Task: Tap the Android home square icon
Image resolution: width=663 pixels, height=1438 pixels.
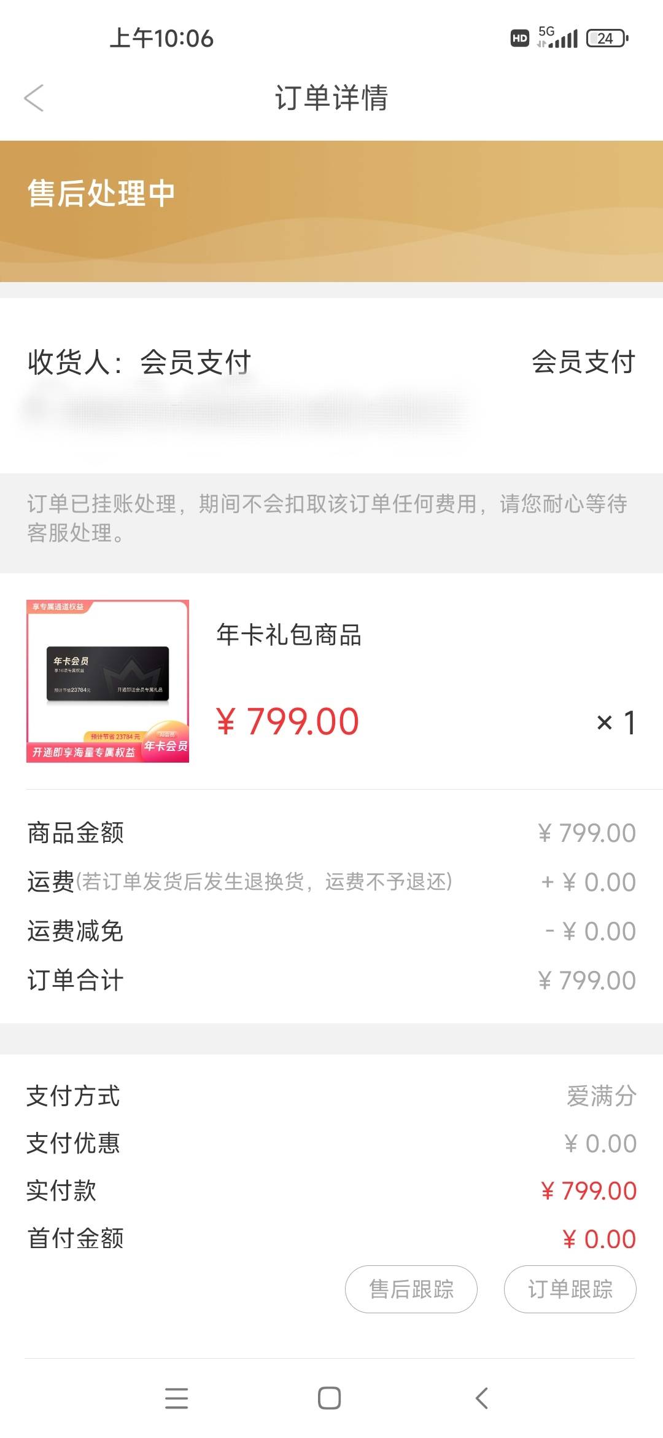Action: coord(330,1397)
